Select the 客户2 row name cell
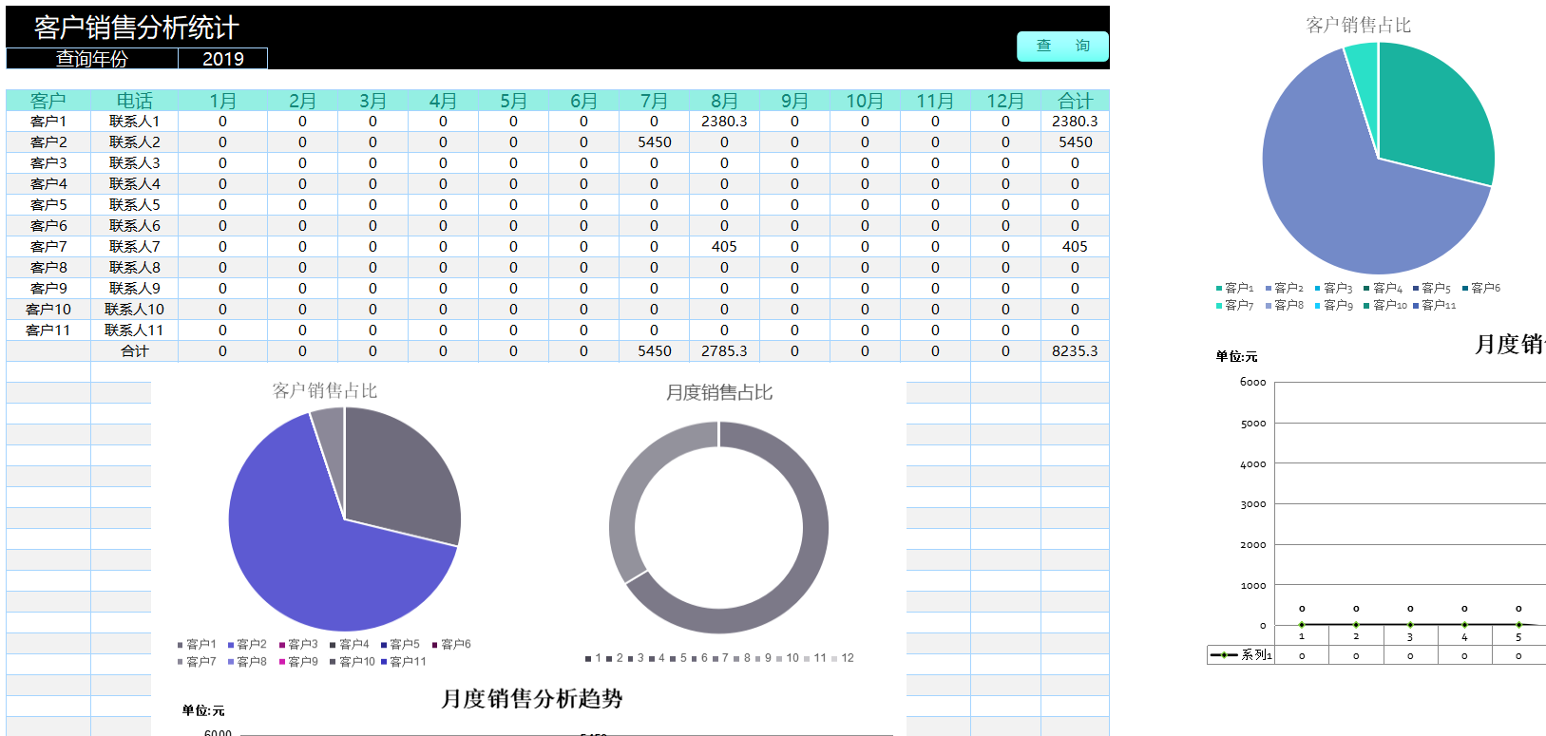1546x736 pixels. 48,142
